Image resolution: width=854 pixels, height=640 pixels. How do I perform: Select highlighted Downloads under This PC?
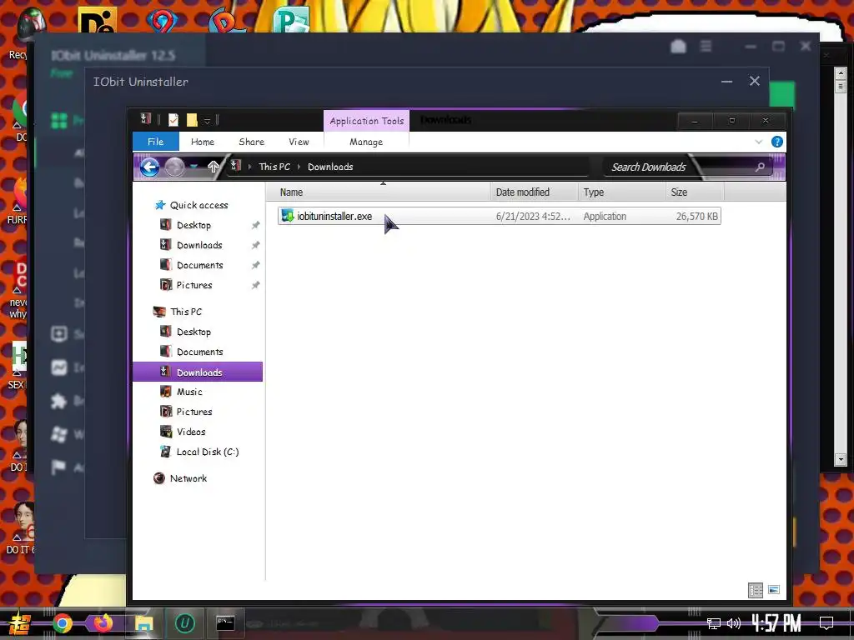(x=198, y=372)
